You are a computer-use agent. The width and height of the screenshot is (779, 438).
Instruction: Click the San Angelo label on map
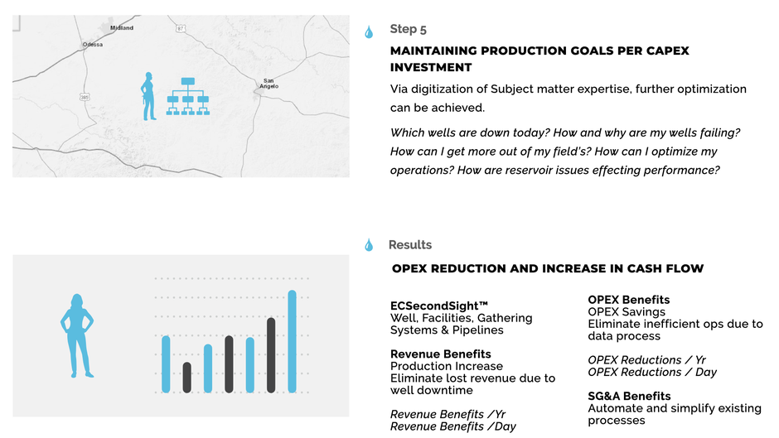(x=269, y=84)
